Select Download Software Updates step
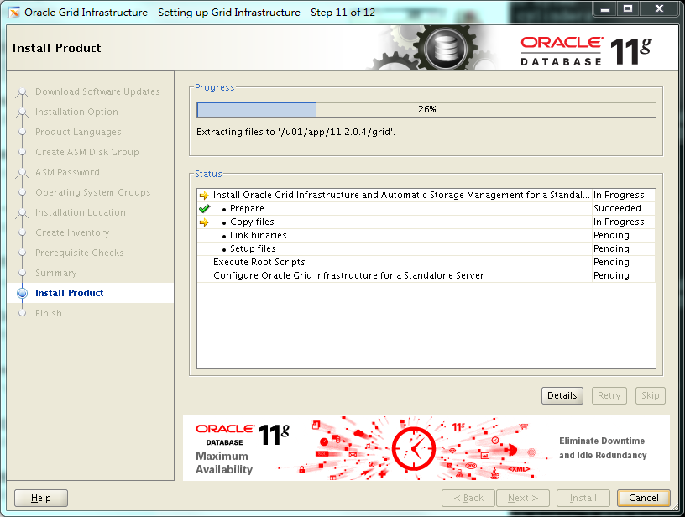The width and height of the screenshot is (685, 517). coord(97,91)
